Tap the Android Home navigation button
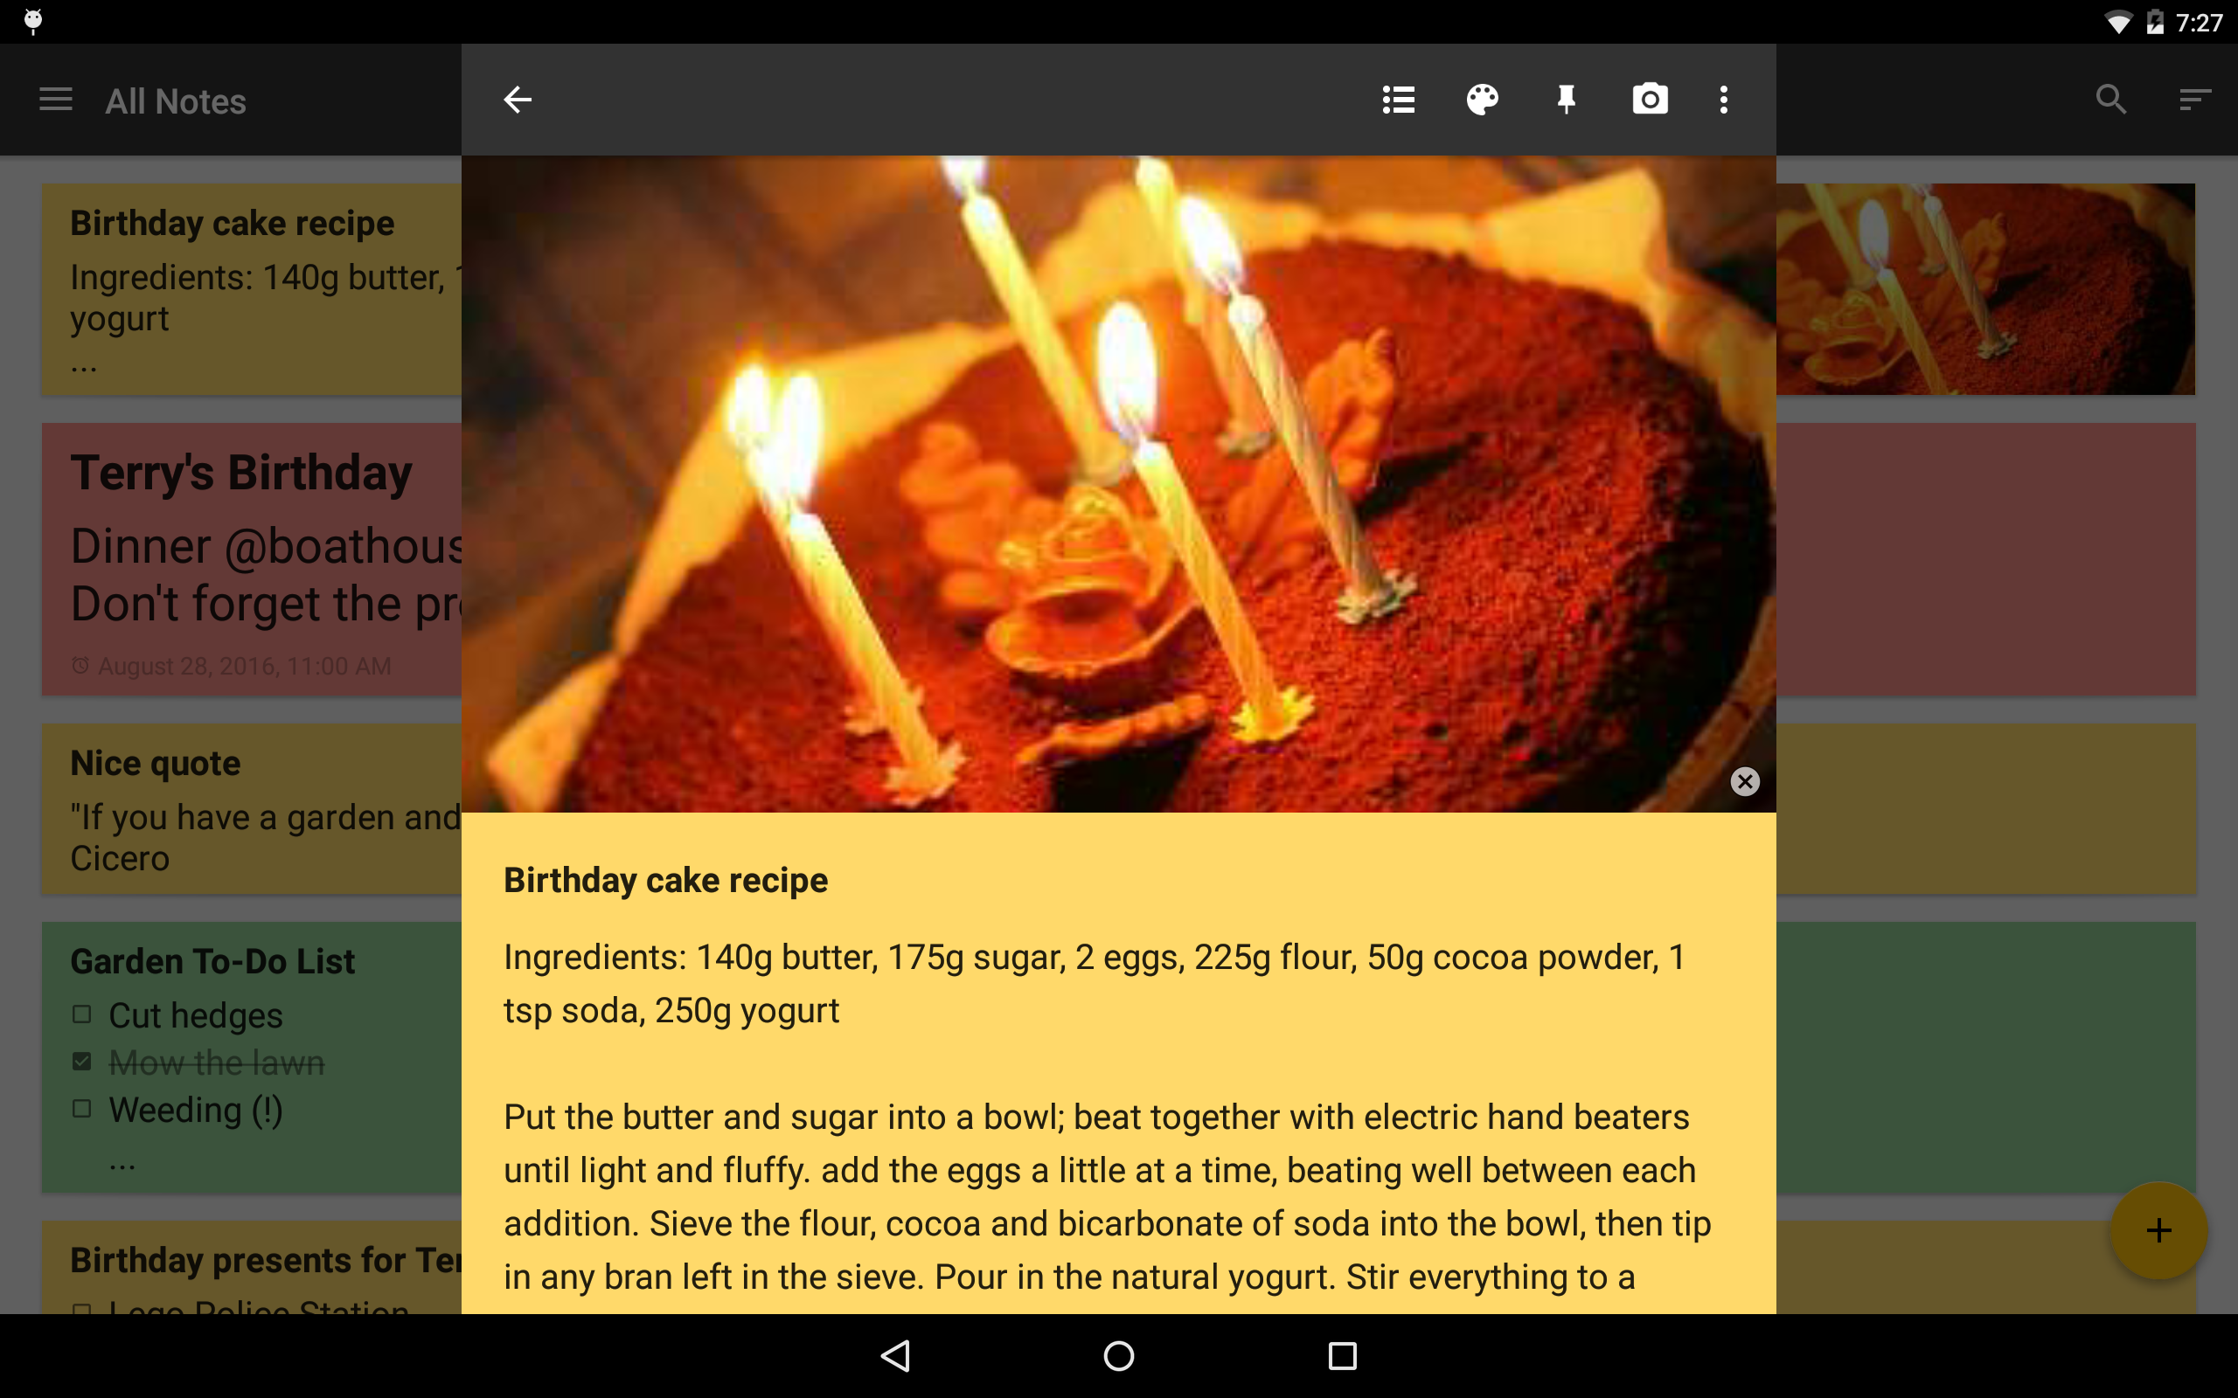 [x=1119, y=1356]
